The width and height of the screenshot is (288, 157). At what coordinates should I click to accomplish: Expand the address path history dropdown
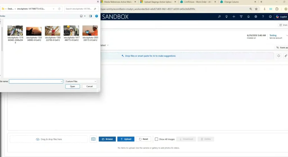click(x=53, y=9)
